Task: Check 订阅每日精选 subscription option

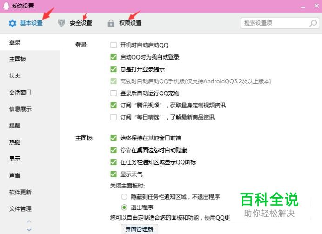Action: [114, 117]
